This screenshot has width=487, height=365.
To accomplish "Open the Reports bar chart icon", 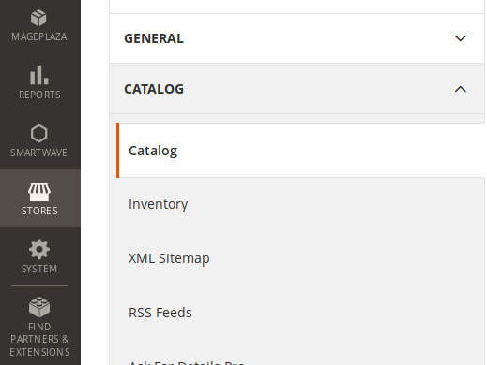I will (39, 75).
